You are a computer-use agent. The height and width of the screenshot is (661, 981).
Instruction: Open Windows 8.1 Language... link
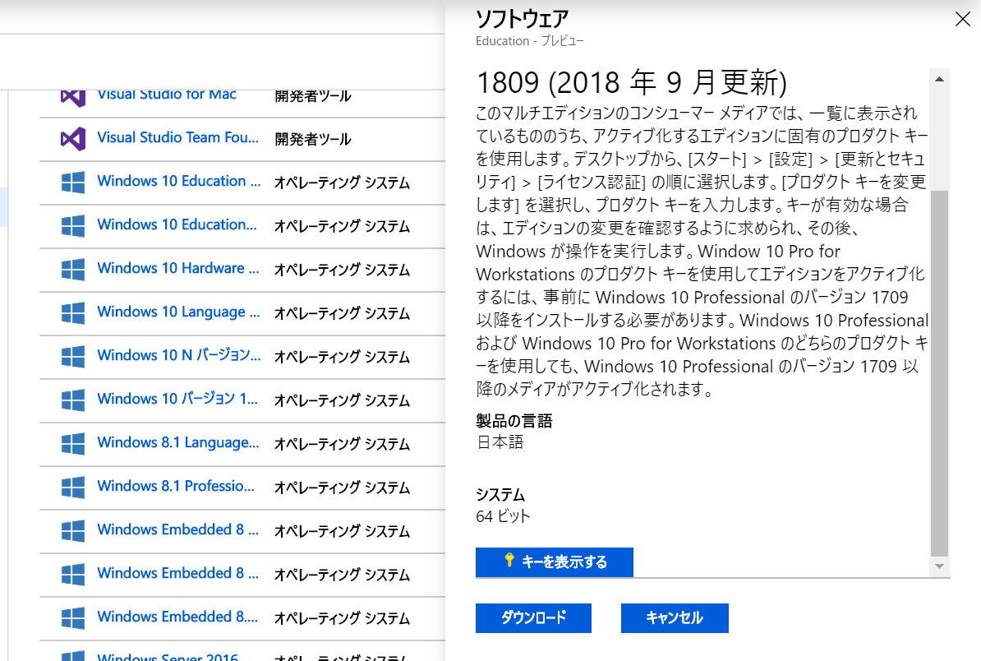(178, 443)
